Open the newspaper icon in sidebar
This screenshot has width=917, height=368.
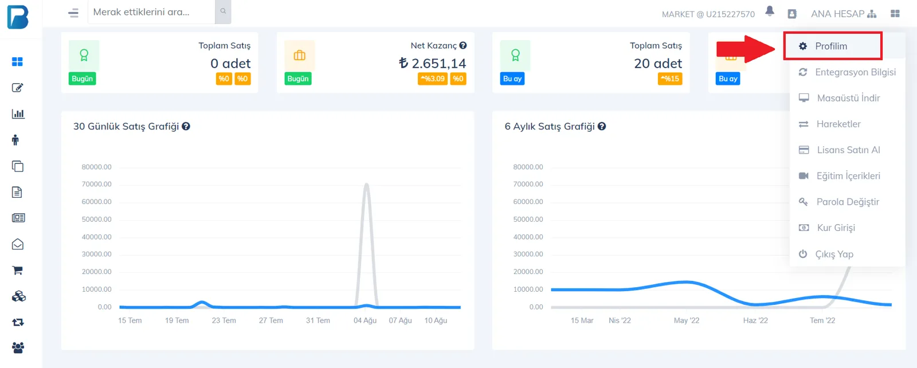[18, 218]
